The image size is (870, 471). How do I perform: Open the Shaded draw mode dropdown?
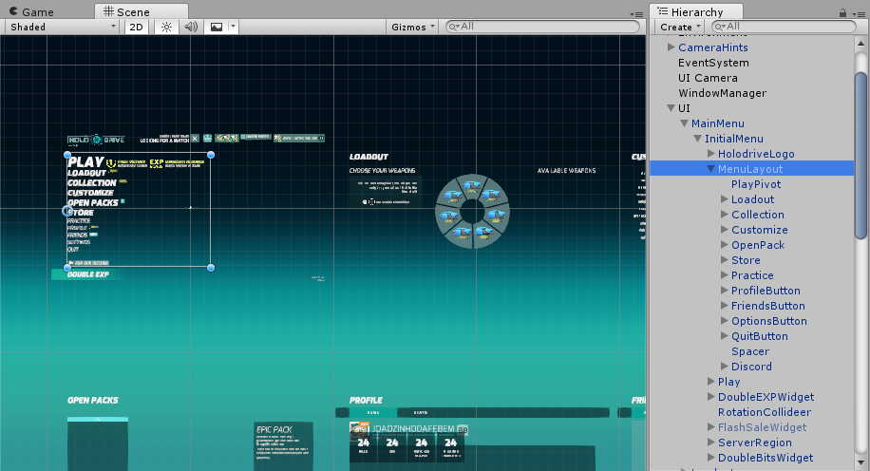[x=62, y=27]
